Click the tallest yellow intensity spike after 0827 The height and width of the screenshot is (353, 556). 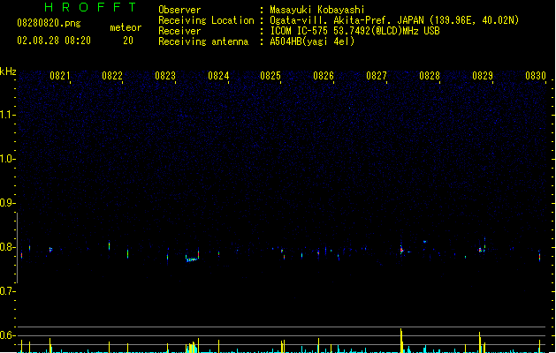[401, 341]
